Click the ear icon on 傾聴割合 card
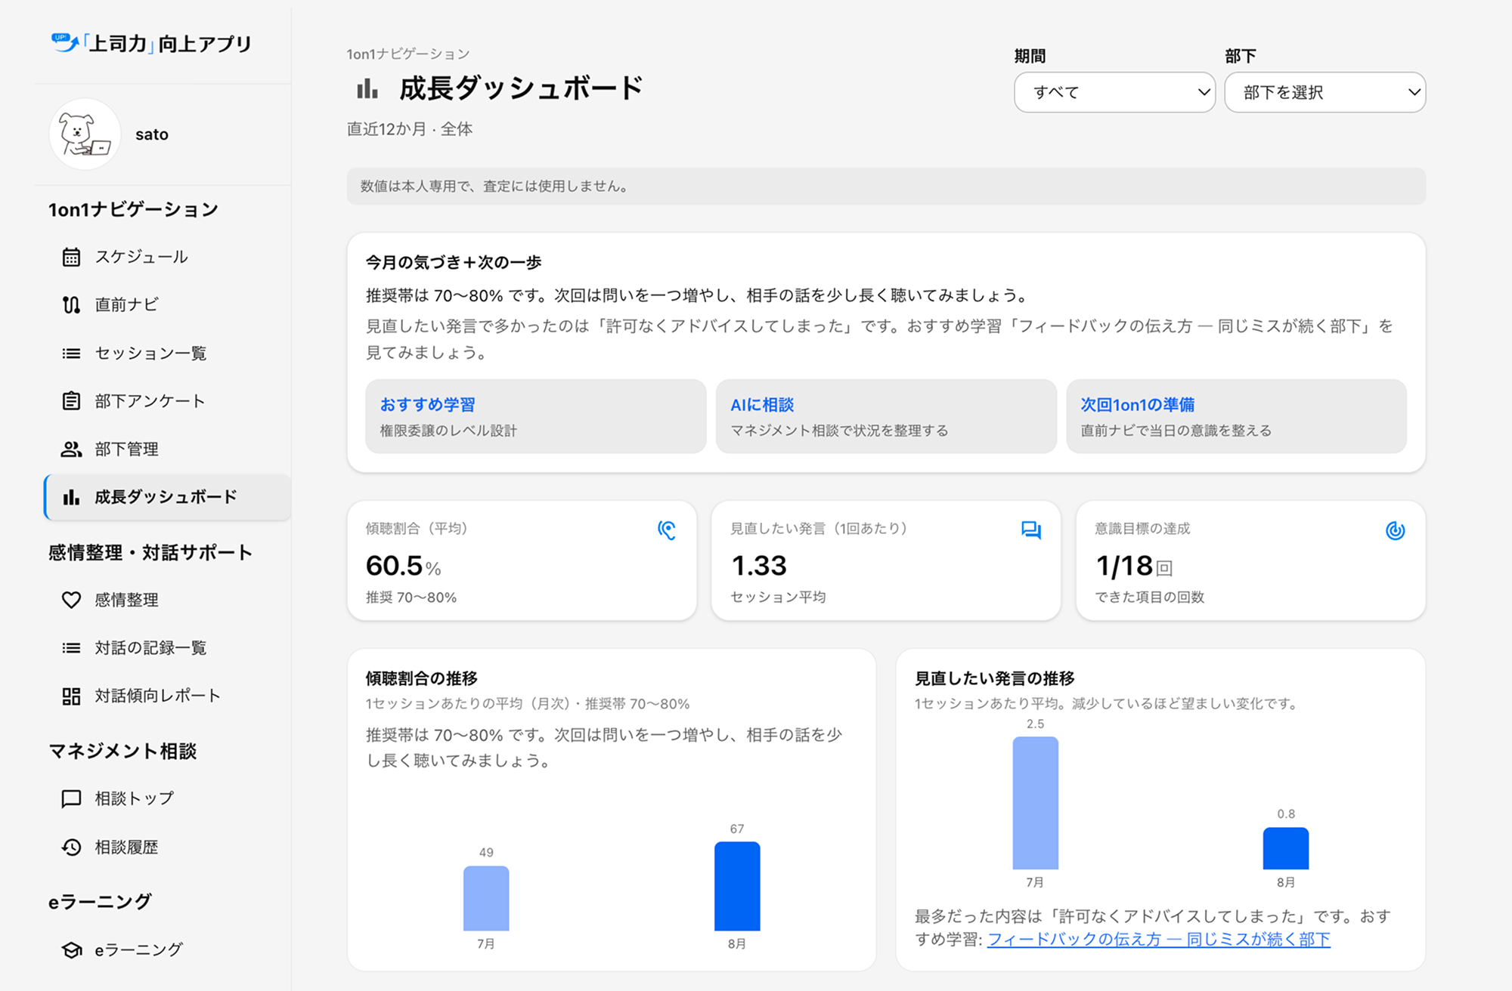Screen dimensions: 1512x991 [666, 530]
